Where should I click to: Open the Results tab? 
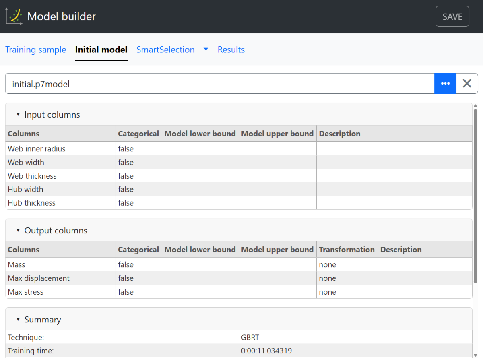pyautogui.click(x=231, y=49)
